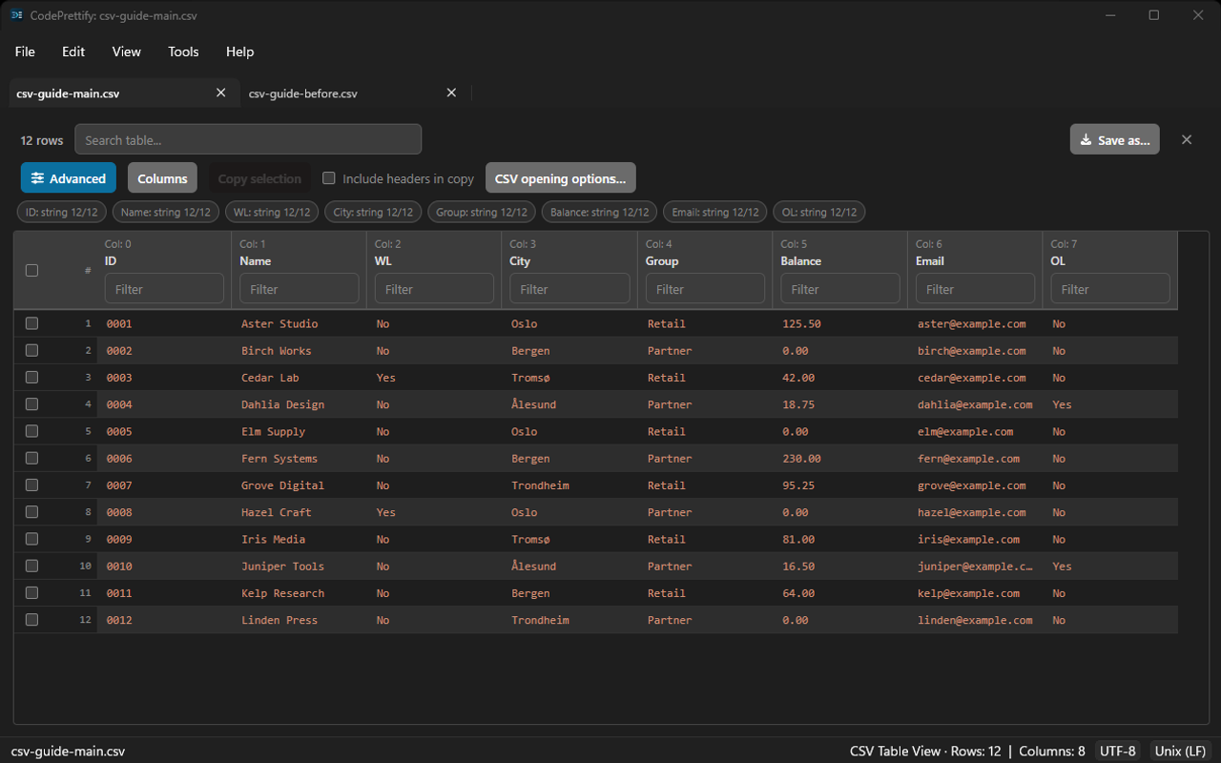
Task: Click the WL column Filter field
Action: click(434, 289)
